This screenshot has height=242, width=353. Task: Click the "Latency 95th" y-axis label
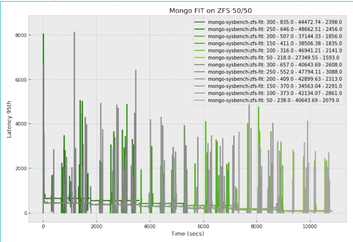tap(9, 120)
